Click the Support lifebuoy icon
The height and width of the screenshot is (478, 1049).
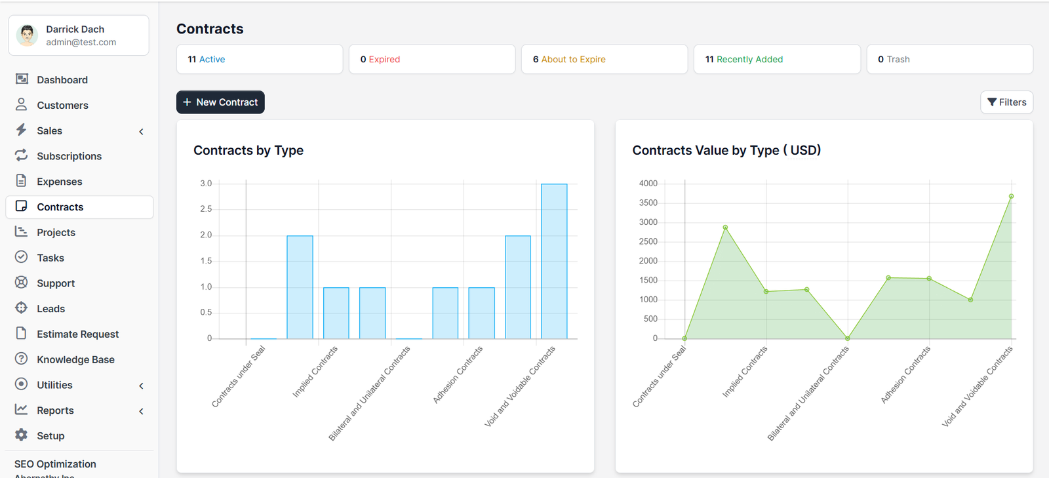click(22, 283)
